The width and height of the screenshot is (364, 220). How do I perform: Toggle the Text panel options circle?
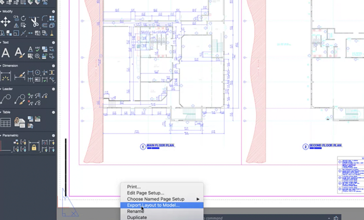coord(54,43)
